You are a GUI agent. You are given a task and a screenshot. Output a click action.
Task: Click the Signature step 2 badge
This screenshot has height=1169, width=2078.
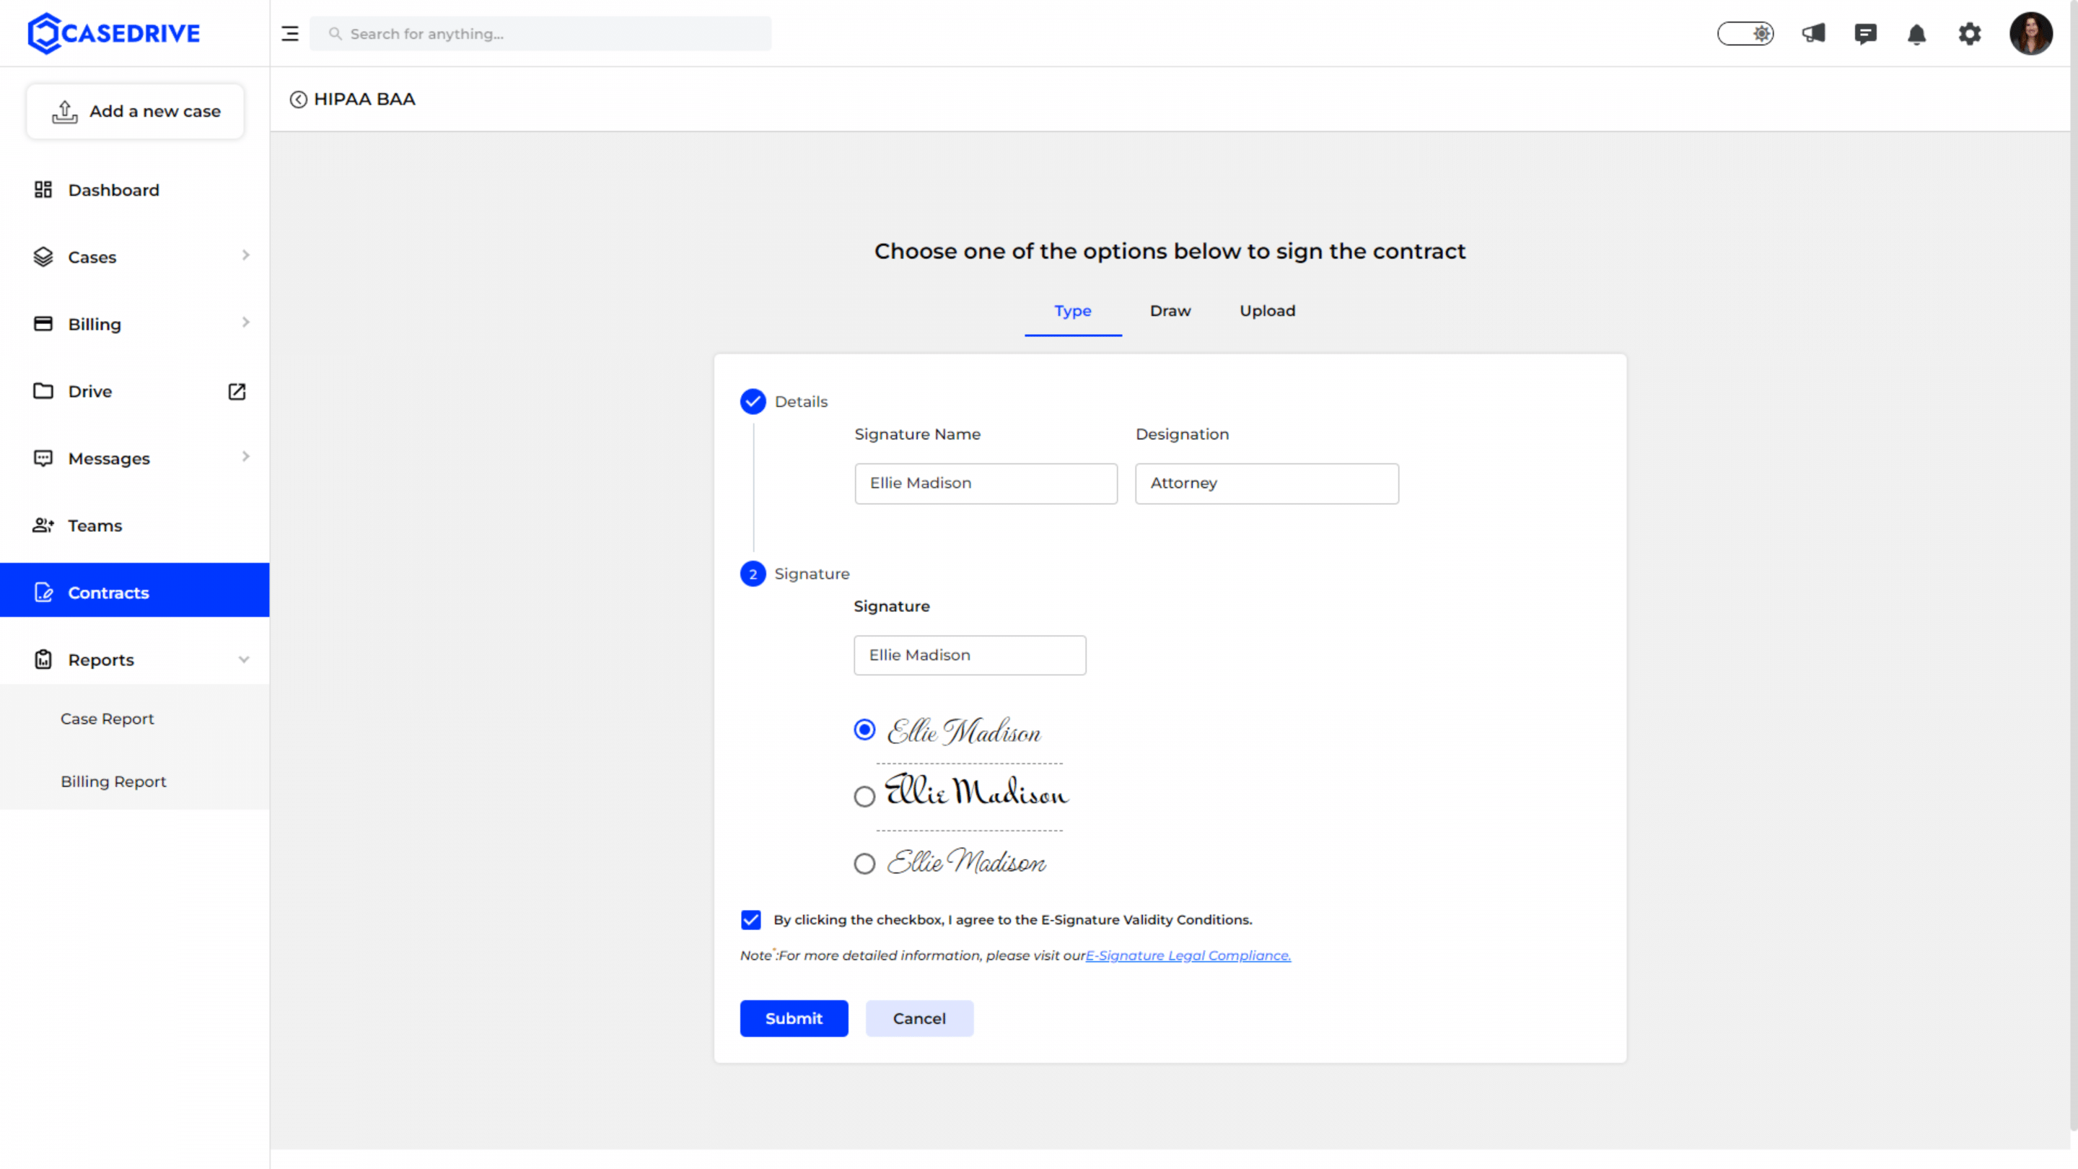[x=753, y=574]
